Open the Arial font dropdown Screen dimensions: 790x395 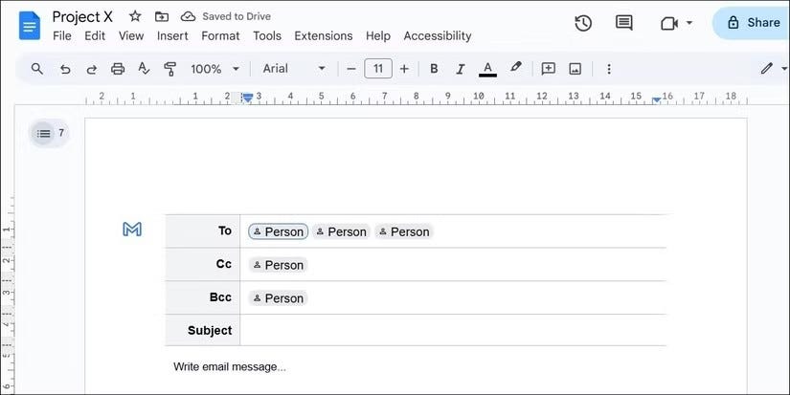pyautogui.click(x=294, y=69)
